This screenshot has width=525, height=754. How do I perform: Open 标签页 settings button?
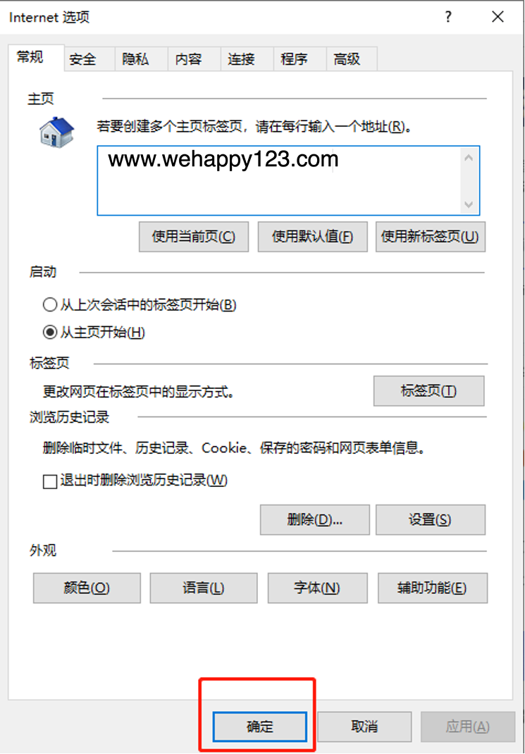pyautogui.click(x=429, y=390)
